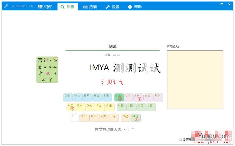Click the J日 key

131,107
